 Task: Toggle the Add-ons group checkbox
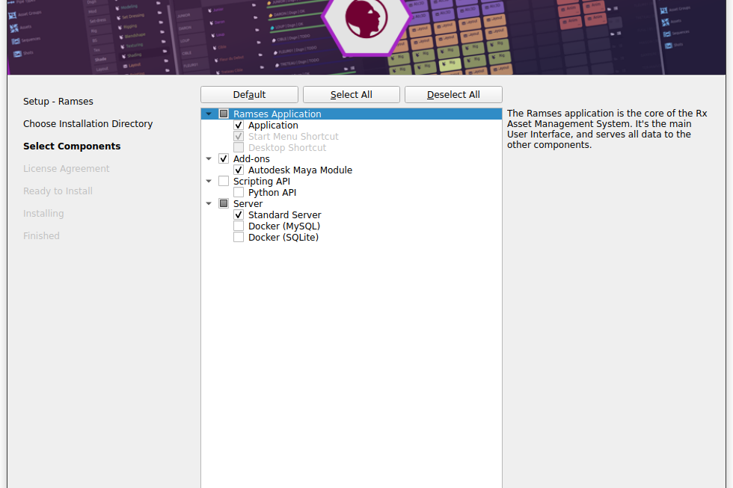[224, 159]
